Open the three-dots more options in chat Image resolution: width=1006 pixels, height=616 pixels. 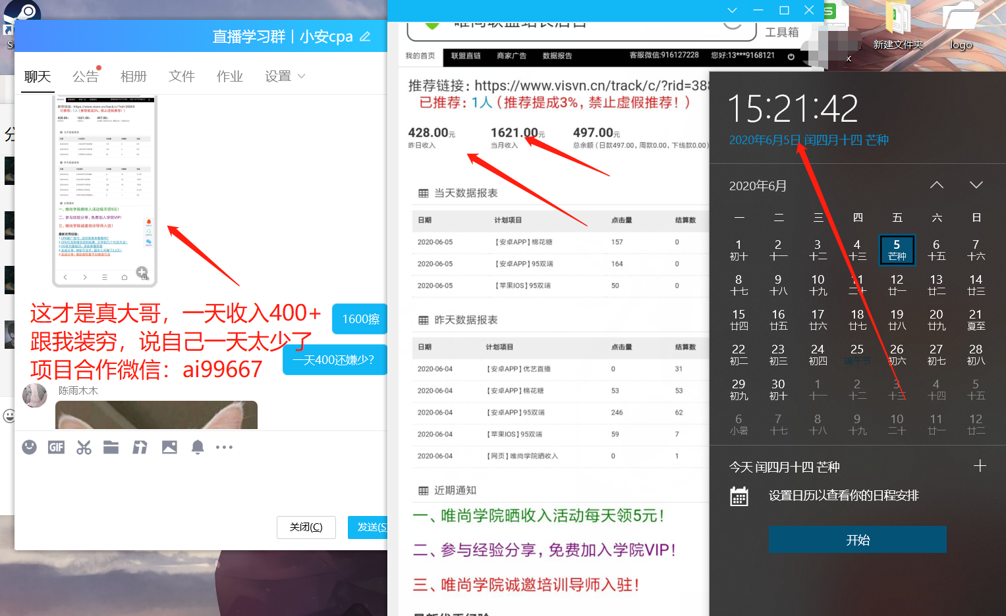pos(224,448)
